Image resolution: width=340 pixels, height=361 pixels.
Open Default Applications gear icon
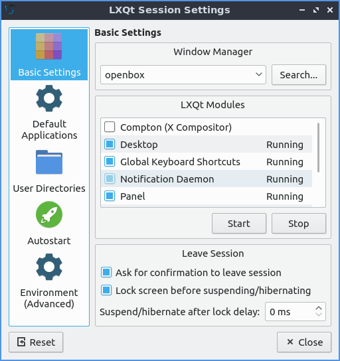(49, 98)
